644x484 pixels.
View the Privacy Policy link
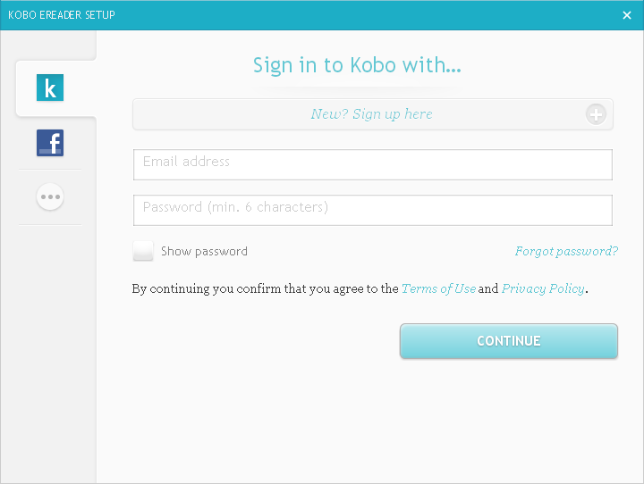tap(543, 289)
